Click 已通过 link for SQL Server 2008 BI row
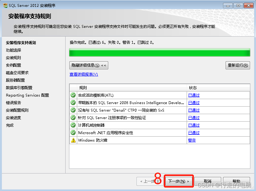Viewport: 256px width, 191px height. [194, 103]
